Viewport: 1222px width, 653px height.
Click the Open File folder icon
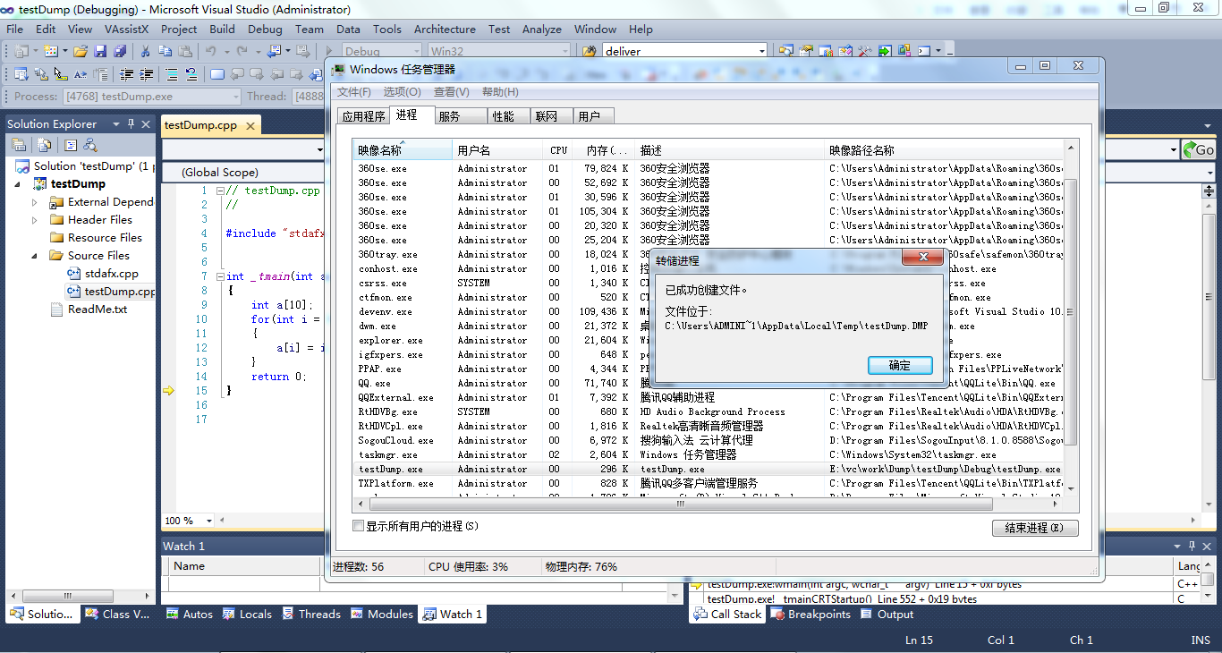(81, 51)
